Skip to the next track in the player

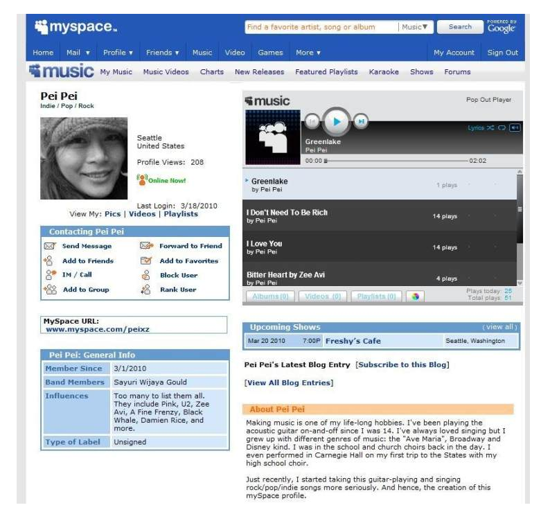pos(361,121)
